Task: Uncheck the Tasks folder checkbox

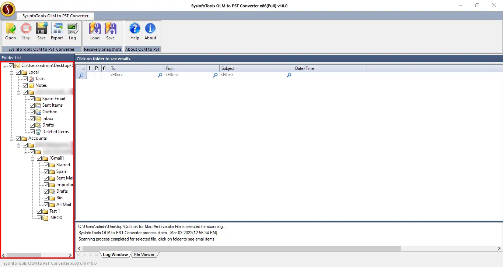Action: [x=25, y=79]
